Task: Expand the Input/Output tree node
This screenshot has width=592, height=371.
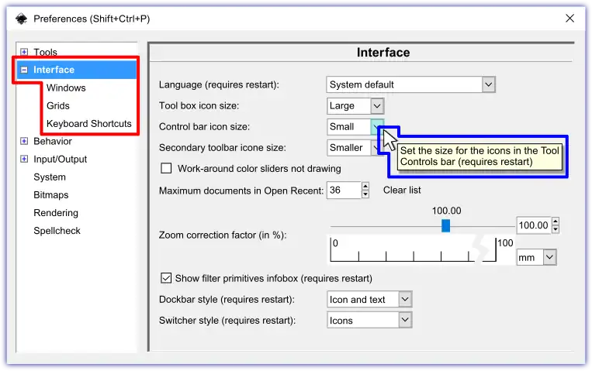Action: 24,160
